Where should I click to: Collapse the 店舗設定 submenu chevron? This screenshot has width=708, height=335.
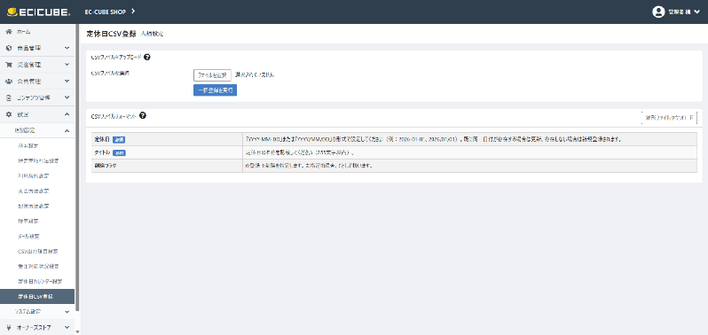click(67, 131)
